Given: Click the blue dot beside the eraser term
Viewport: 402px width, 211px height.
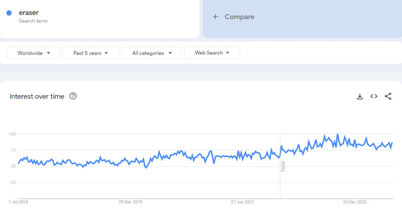Looking at the screenshot, I should point(9,14).
